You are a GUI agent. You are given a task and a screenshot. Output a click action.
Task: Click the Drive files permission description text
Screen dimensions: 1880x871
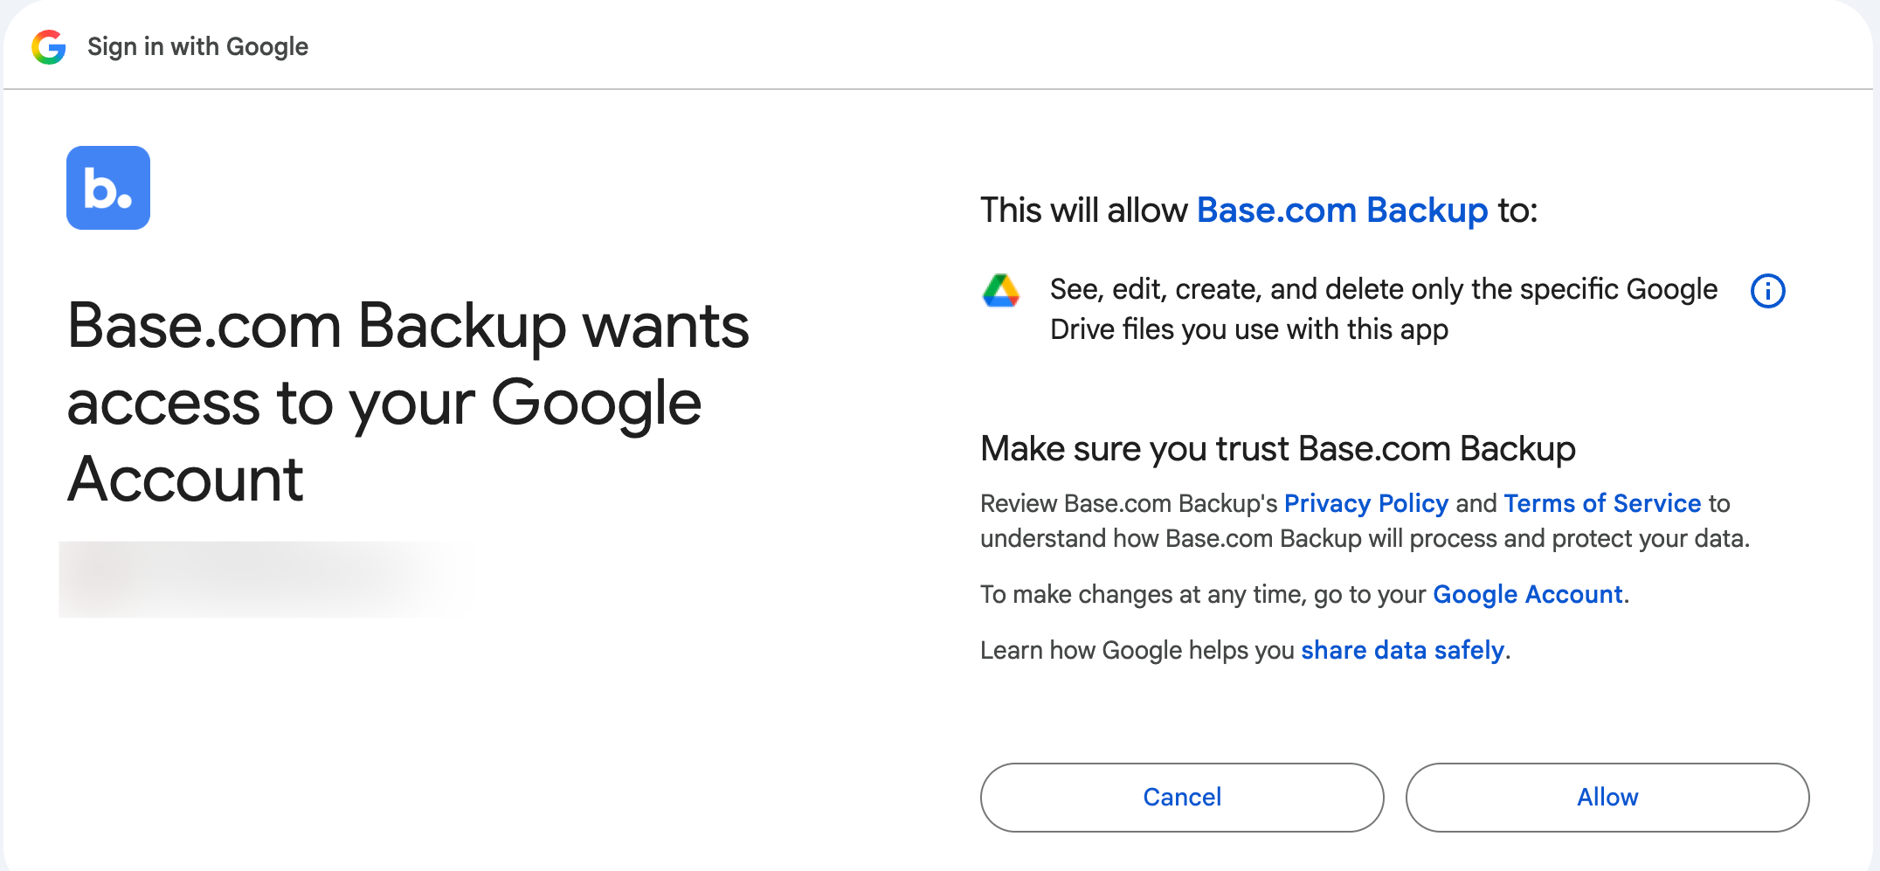coord(1384,309)
